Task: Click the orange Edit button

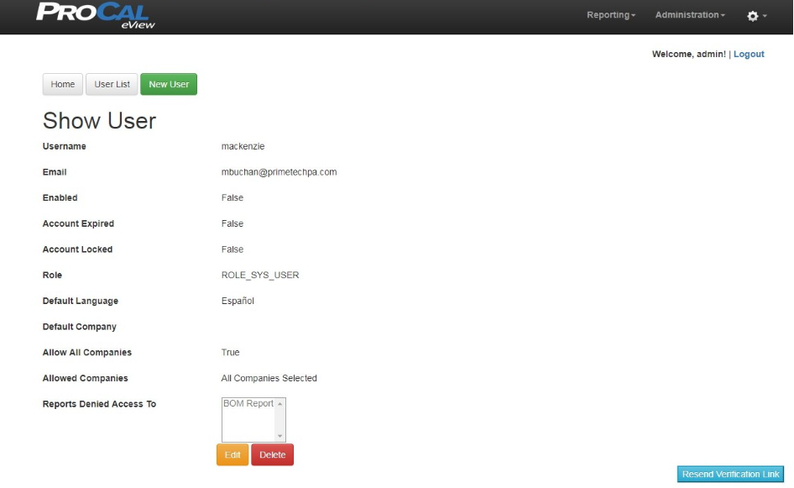Action: pyautogui.click(x=232, y=454)
